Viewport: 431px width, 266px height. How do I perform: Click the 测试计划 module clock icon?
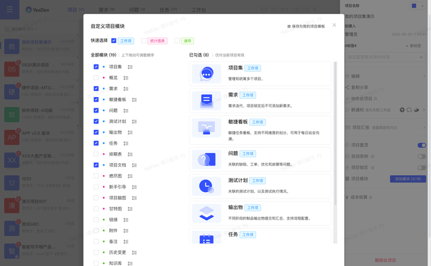[207, 187]
